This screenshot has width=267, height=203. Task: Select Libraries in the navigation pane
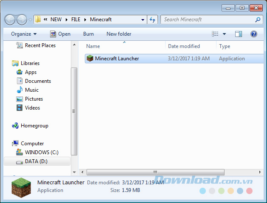(x=30, y=63)
